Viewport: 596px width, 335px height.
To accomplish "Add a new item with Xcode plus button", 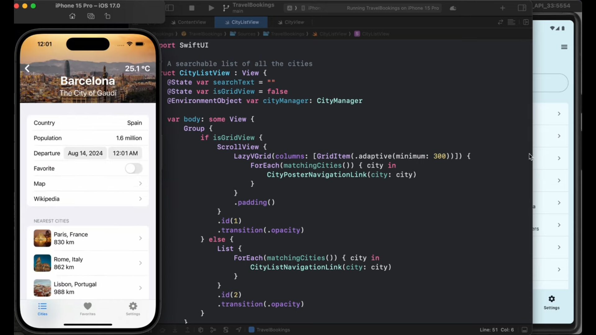I will (x=503, y=8).
